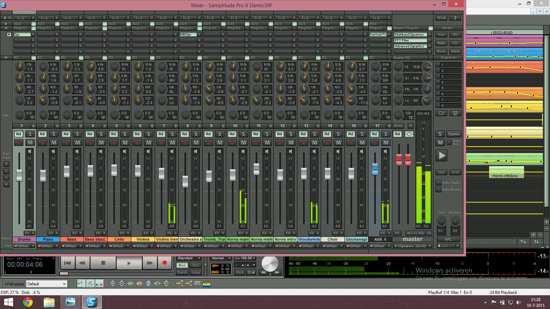
Task: Open Google Chrome from the taskbar
Action: tap(28, 302)
